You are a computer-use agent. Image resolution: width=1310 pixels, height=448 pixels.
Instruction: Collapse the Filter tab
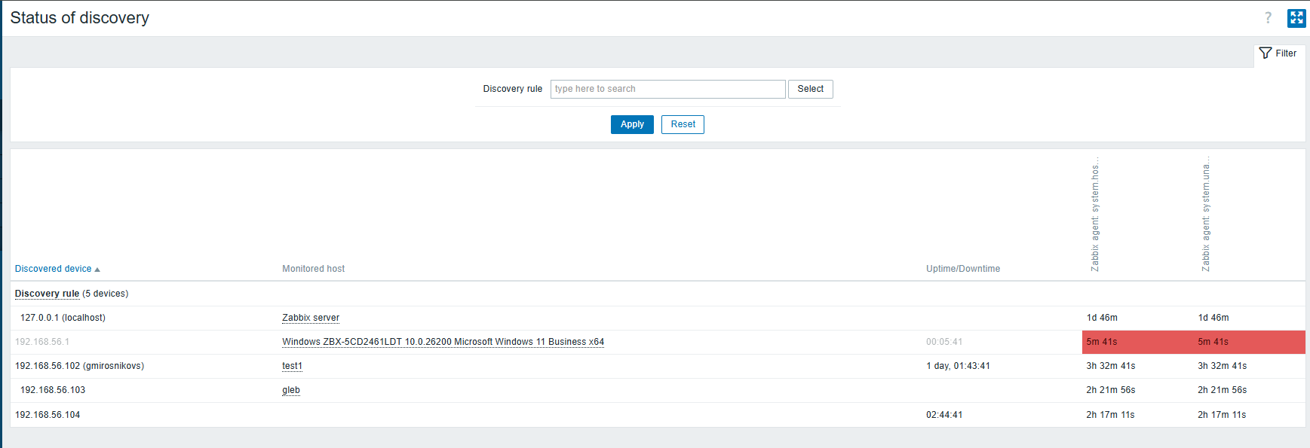coord(1278,53)
